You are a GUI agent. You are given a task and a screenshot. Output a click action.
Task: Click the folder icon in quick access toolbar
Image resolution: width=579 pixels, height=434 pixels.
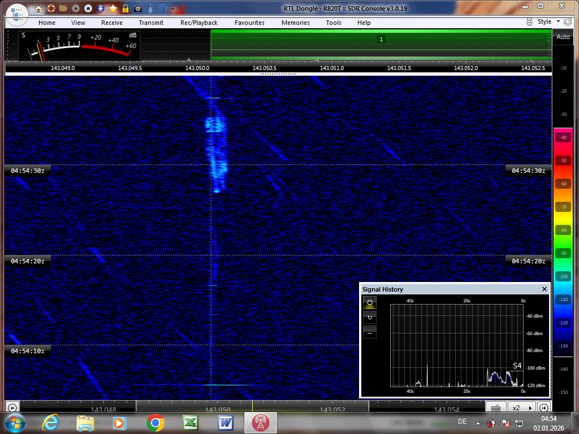[63, 8]
